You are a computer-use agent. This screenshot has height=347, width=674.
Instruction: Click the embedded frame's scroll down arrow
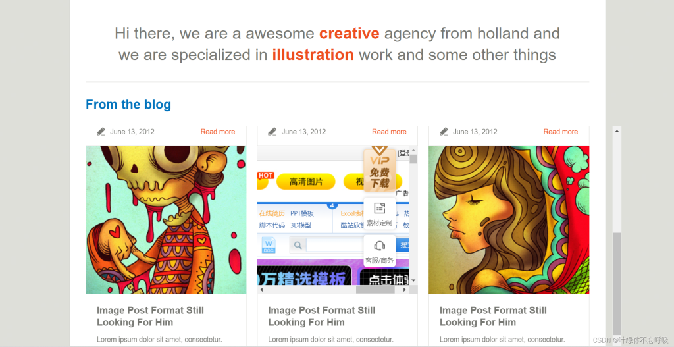[x=413, y=280]
